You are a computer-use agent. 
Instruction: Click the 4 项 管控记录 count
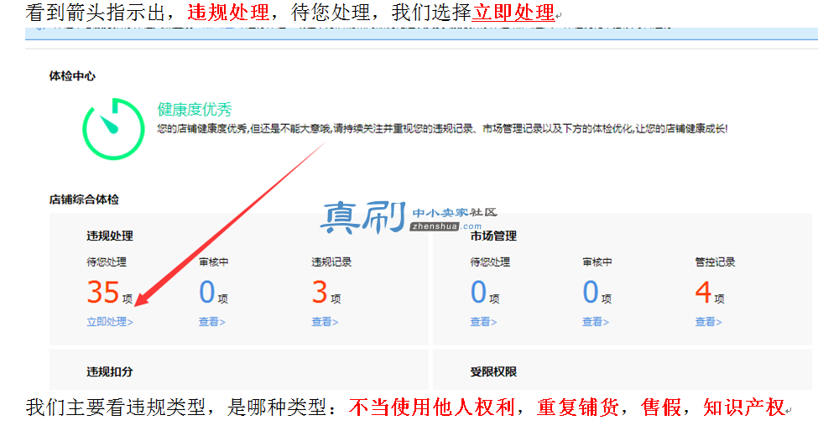pyautogui.click(x=710, y=292)
